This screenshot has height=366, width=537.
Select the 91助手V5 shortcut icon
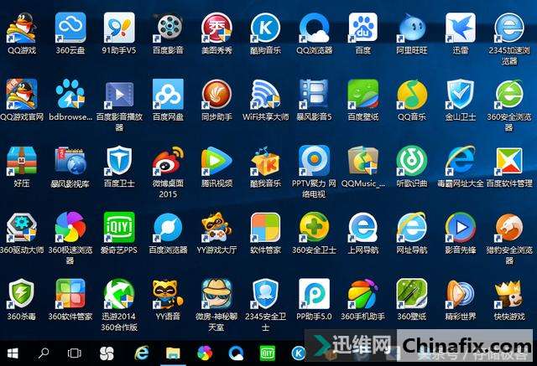point(119,28)
